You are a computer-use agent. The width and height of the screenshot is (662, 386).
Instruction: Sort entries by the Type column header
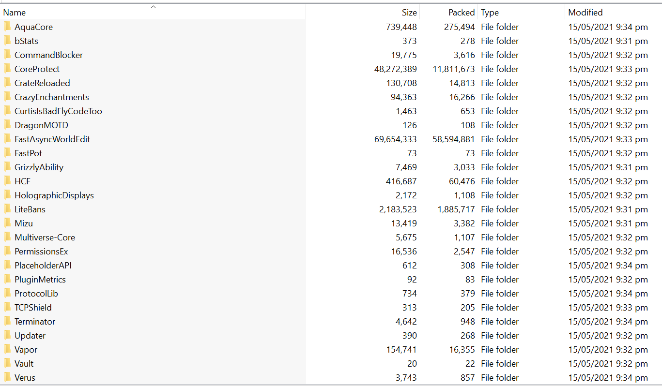tap(521, 12)
